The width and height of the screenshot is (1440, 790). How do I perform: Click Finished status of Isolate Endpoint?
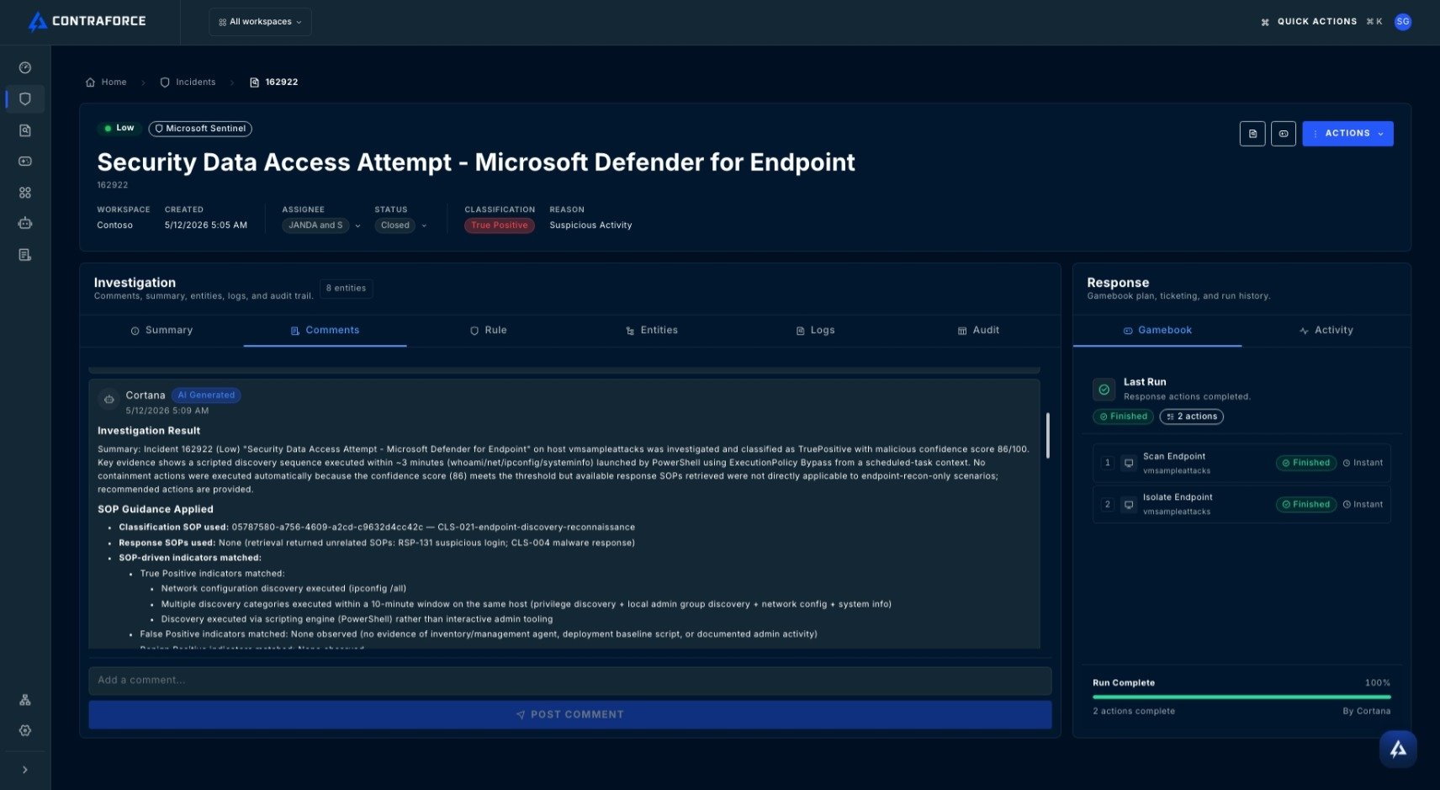(x=1305, y=505)
